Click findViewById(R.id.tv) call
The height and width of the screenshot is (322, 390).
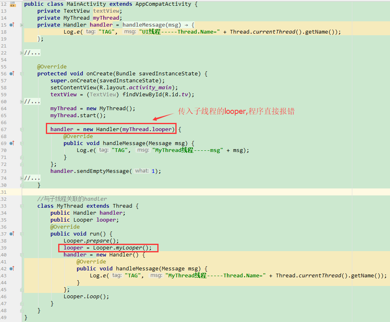point(156,95)
